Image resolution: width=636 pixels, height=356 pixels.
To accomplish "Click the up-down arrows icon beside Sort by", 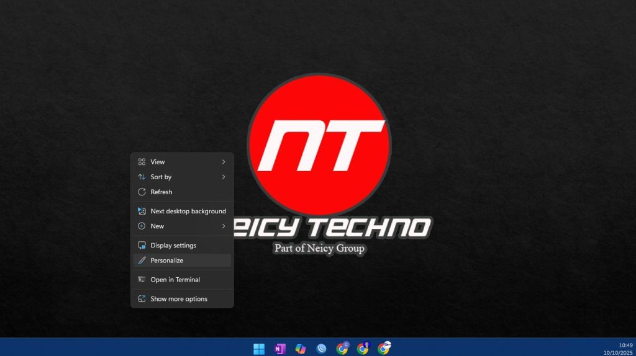I will click(x=142, y=177).
